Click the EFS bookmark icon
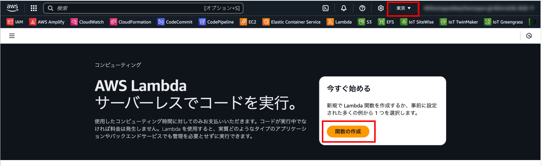 click(381, 22)
